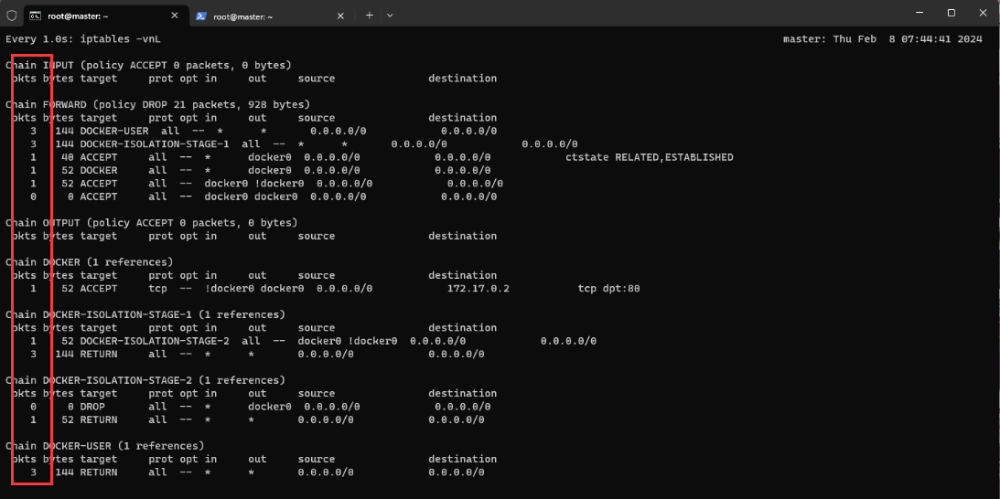
Task: Minimize the terminal window
Action: tap(919, 13)
